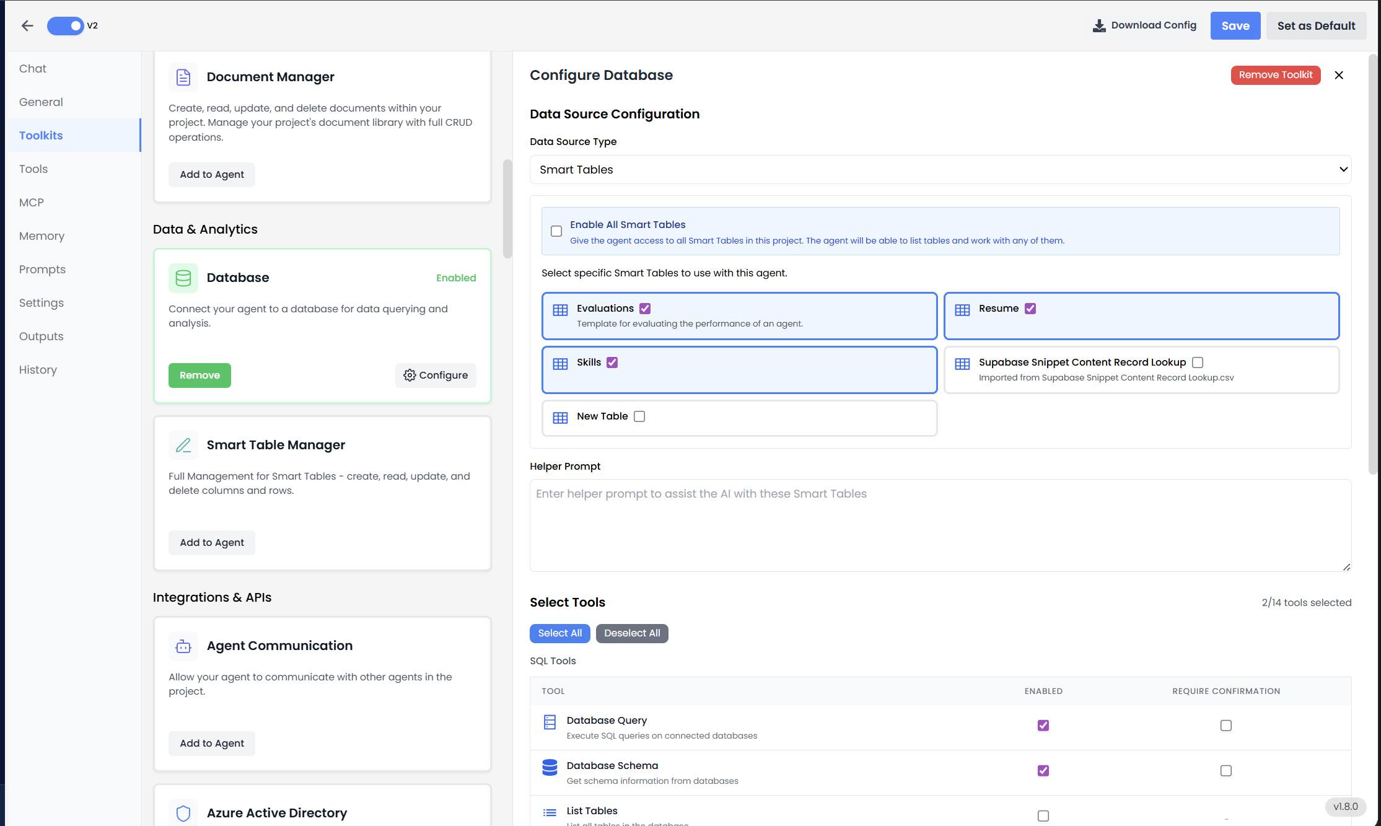Toggle the V2 switch
The width and height of the screenshot is (1381, 826).
[65, 25]
